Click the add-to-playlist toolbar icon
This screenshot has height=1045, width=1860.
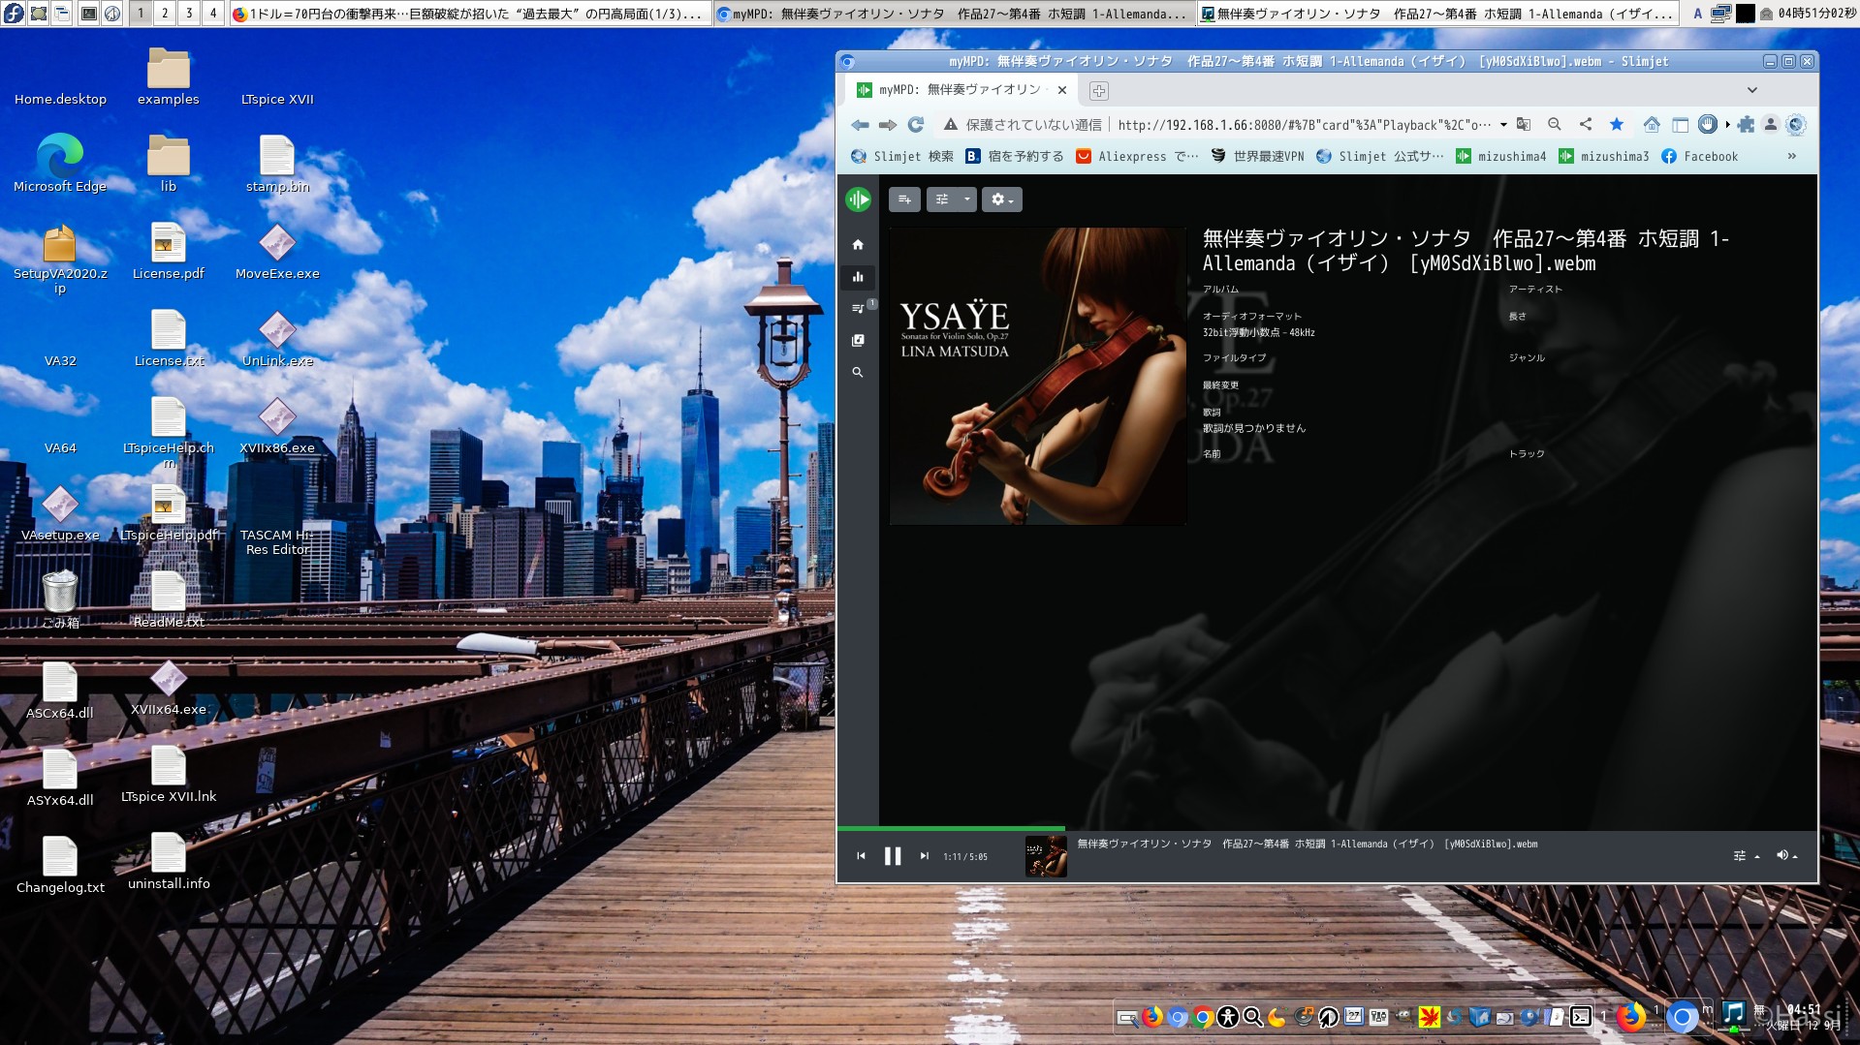coord(904,200)
